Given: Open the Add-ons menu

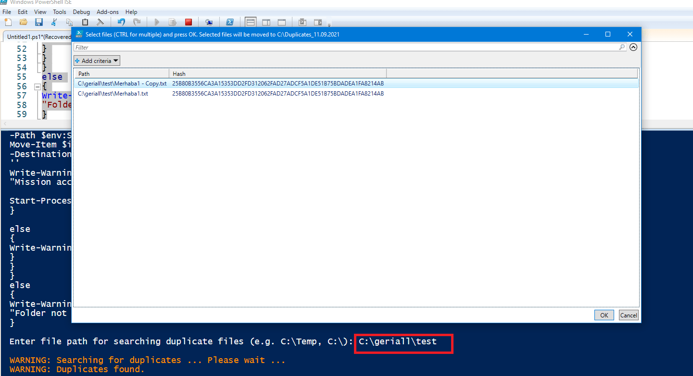Looking at the screenshot, I should (x=107, y=12).
